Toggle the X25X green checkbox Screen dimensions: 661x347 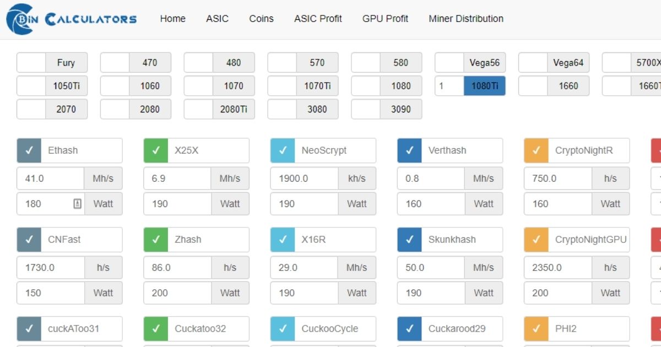[156, 150]
